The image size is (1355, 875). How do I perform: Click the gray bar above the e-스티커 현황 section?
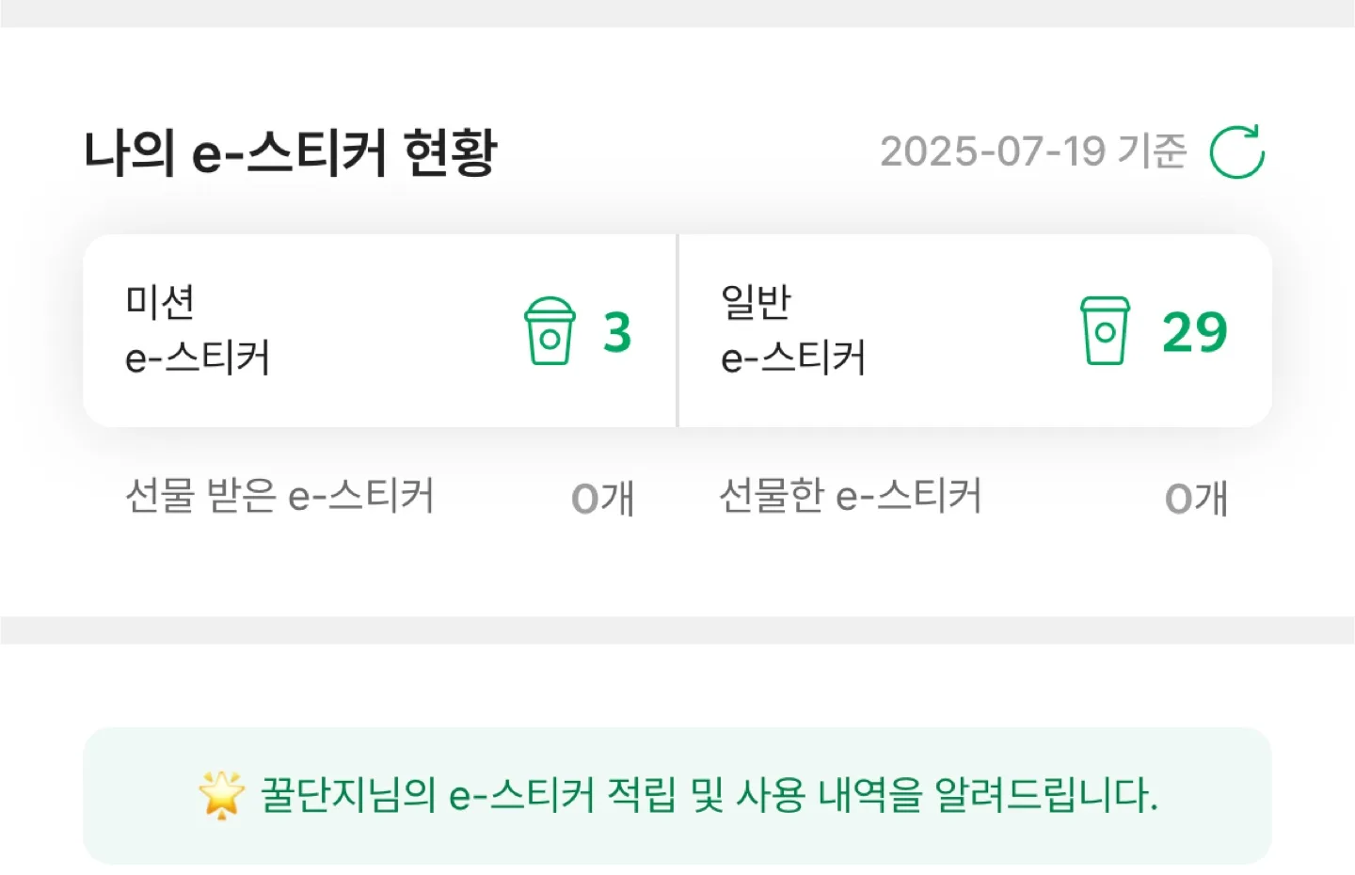tap(677, 13)
